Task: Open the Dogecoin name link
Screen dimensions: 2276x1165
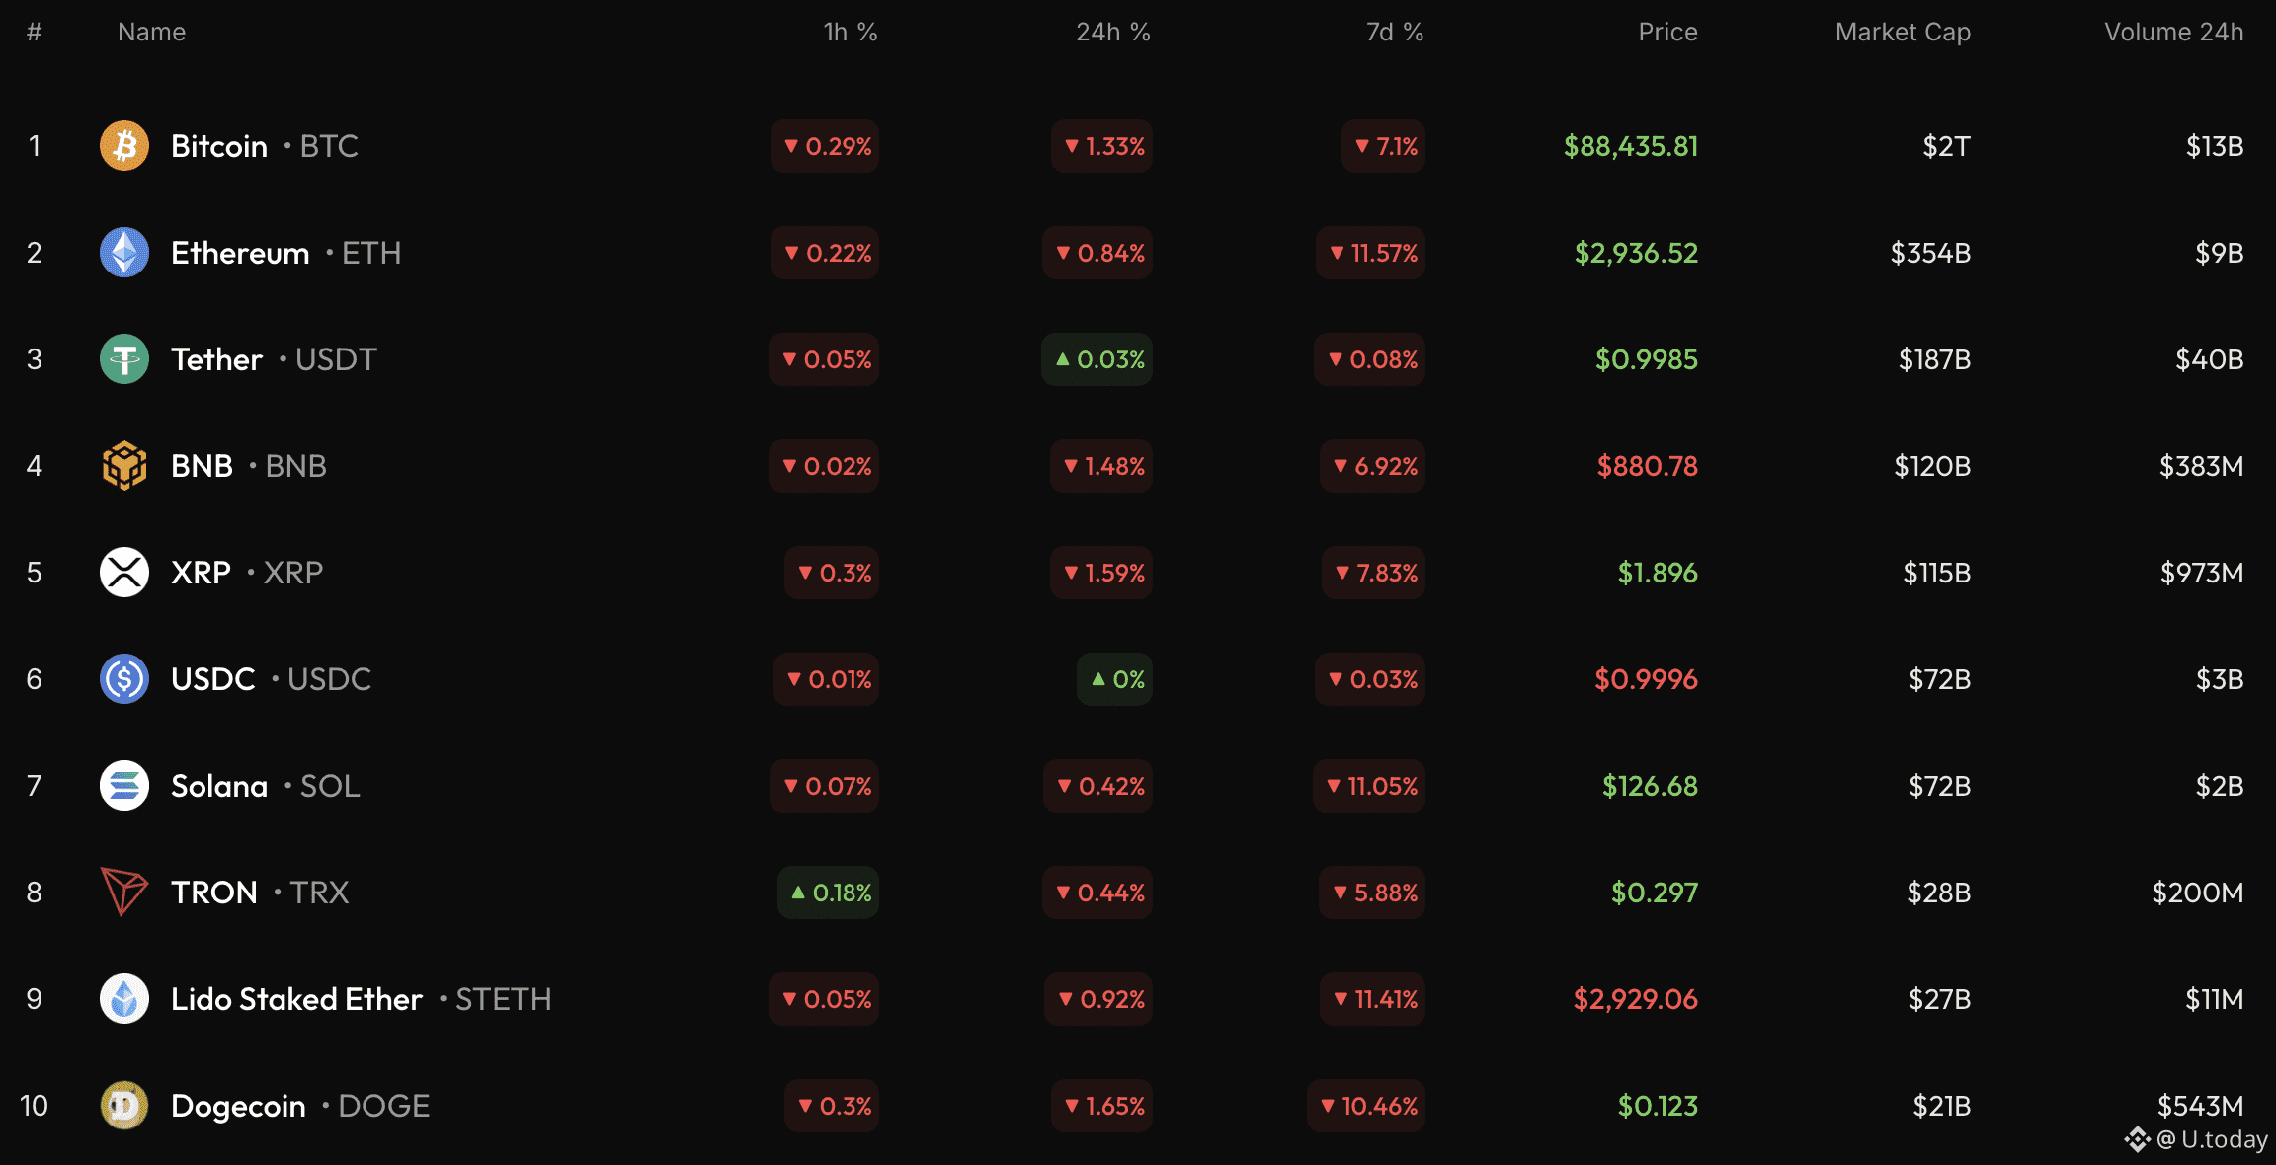Action: 238,1106
